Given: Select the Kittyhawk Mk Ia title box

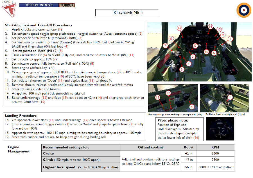Looking at the screenshot, I should [126, 12].
